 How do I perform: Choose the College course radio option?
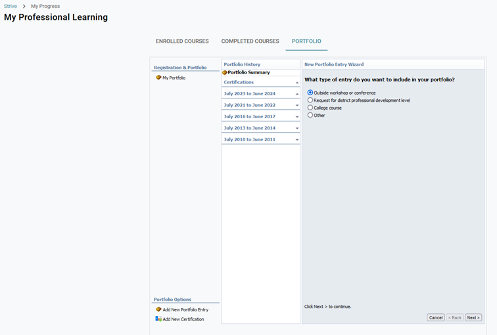tap(310, 108)
